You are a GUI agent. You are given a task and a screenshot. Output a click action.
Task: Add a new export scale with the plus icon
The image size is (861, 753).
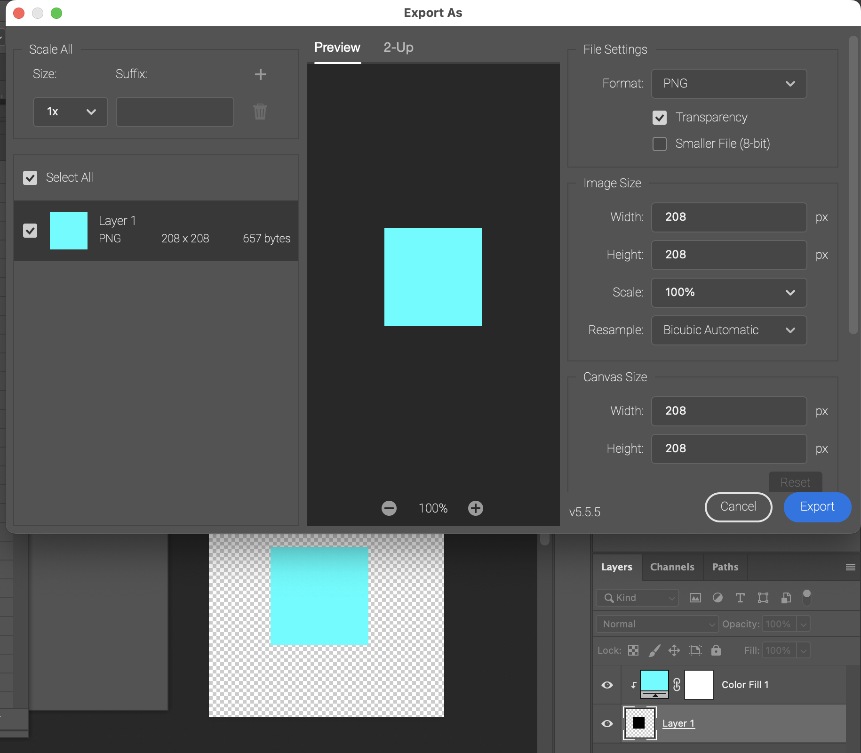tap(261, 74)
